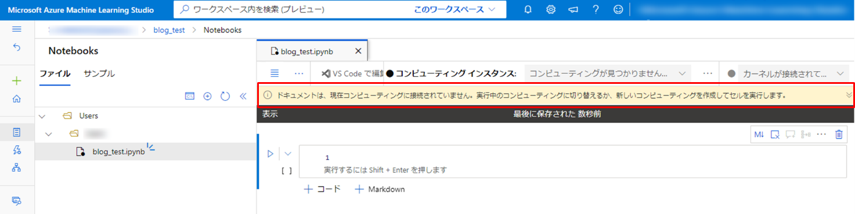Open the hamburger navigation menu
Viewport: 855px width, 214px height.
tap(17, 29)
